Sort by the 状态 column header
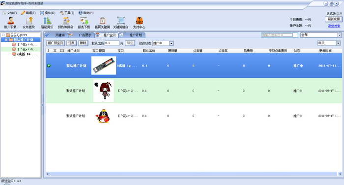 [x=297, y=51]
